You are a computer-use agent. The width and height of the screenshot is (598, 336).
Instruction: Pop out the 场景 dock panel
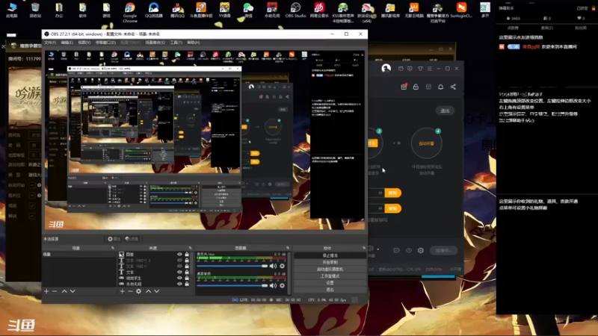[x=113, y=248]
